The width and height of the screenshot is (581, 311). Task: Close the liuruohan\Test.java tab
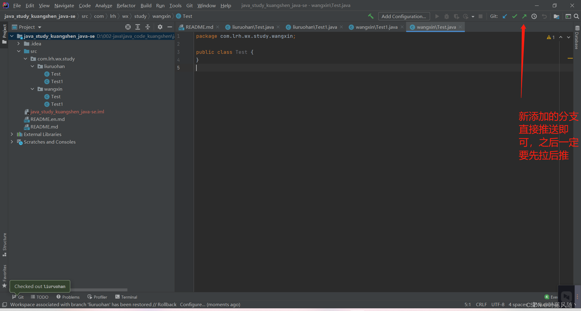(x=278, y=27)
